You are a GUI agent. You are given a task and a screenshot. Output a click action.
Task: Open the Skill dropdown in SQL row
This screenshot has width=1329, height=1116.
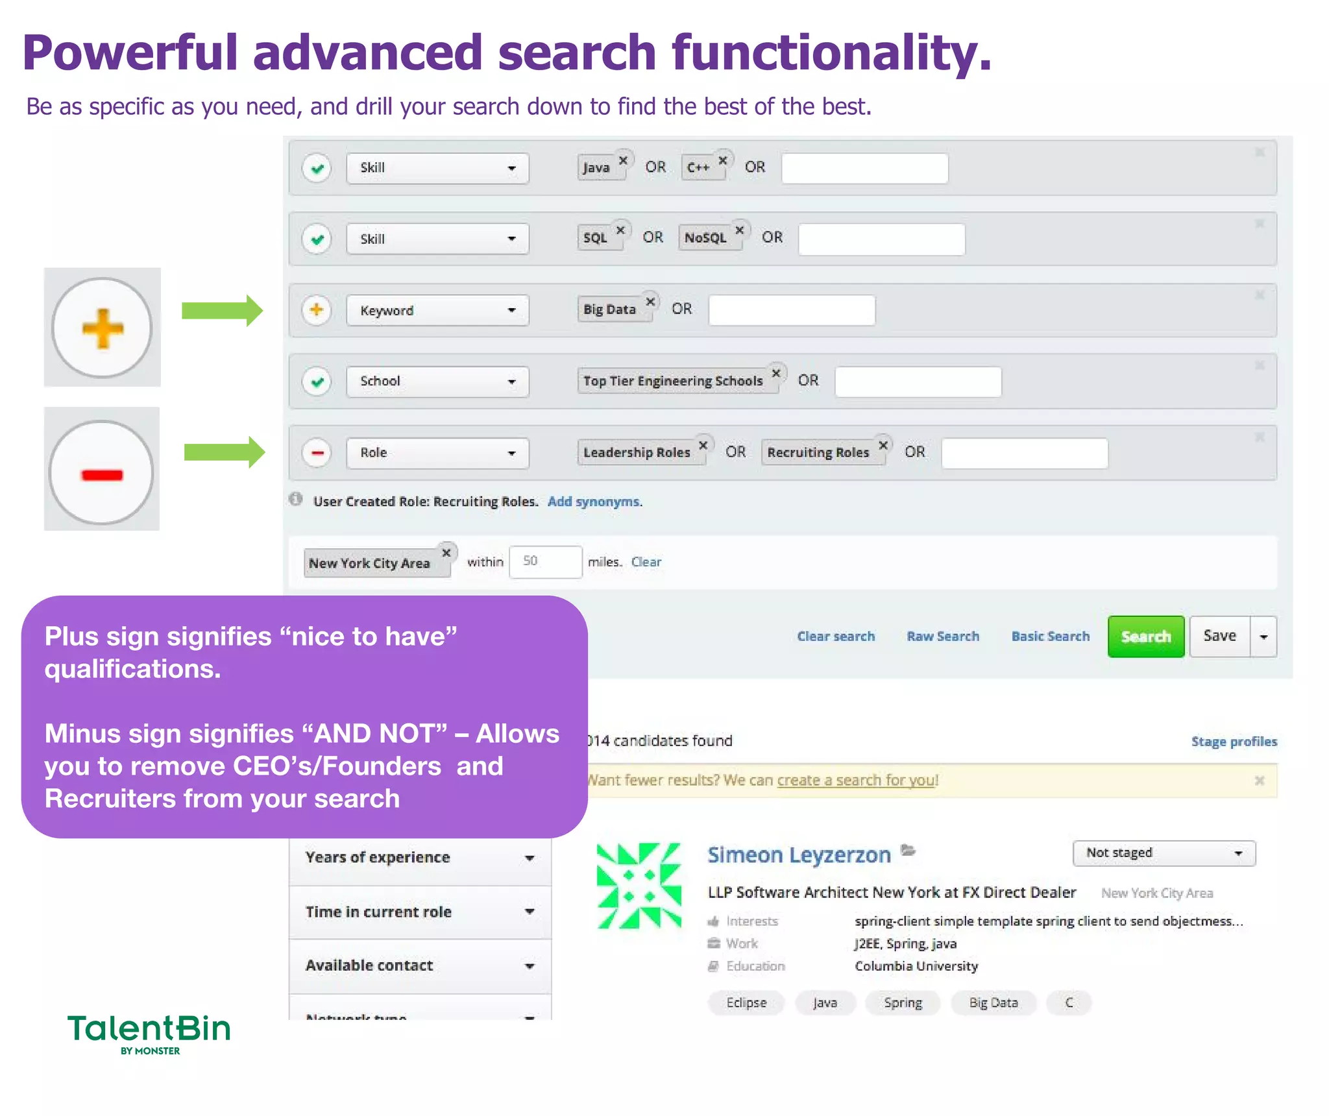pos(437,239)
